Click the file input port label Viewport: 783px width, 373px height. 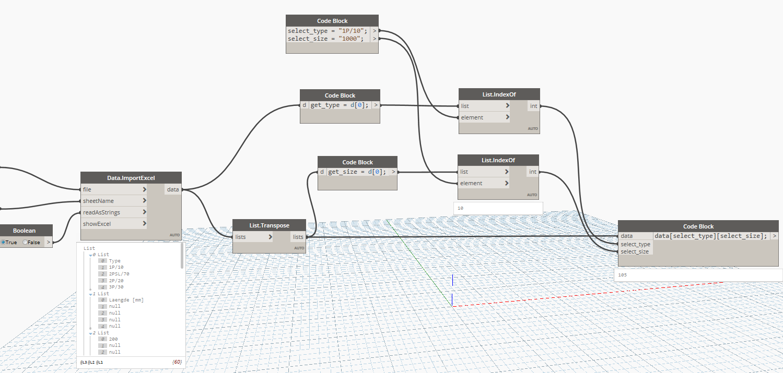pos(87,189)
